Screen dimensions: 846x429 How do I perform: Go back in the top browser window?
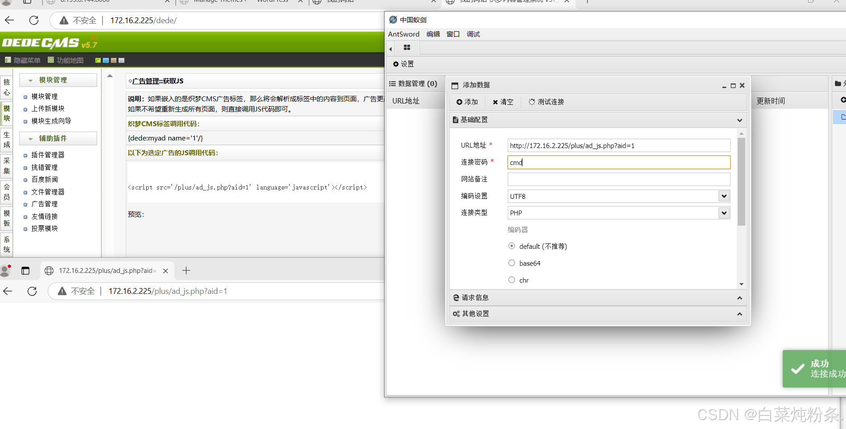(9, 20)
